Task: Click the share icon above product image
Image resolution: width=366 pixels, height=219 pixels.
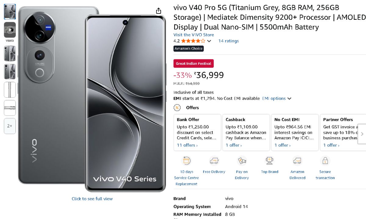Action: 159,11
